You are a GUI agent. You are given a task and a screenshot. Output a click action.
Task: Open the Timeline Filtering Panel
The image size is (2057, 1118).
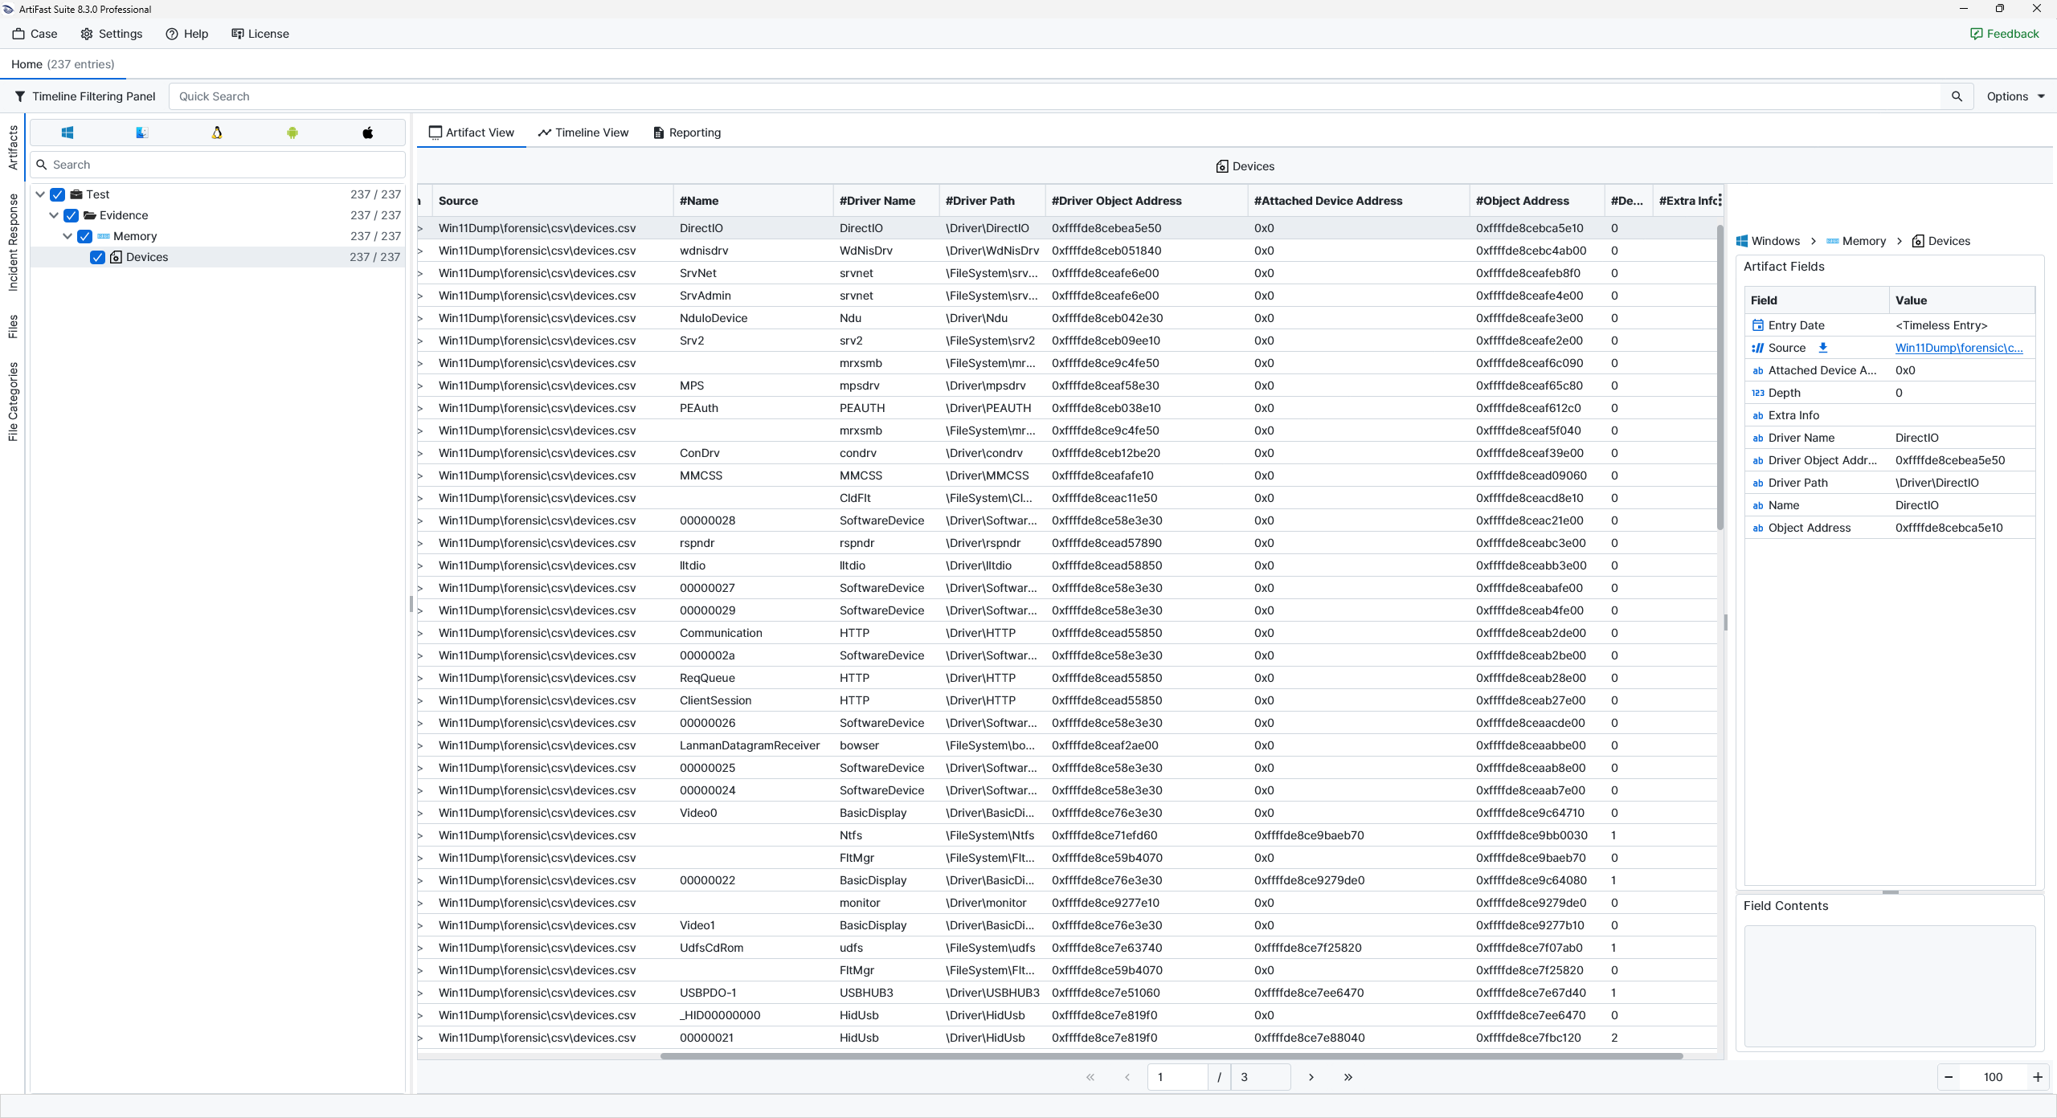[x=85, y=96]
